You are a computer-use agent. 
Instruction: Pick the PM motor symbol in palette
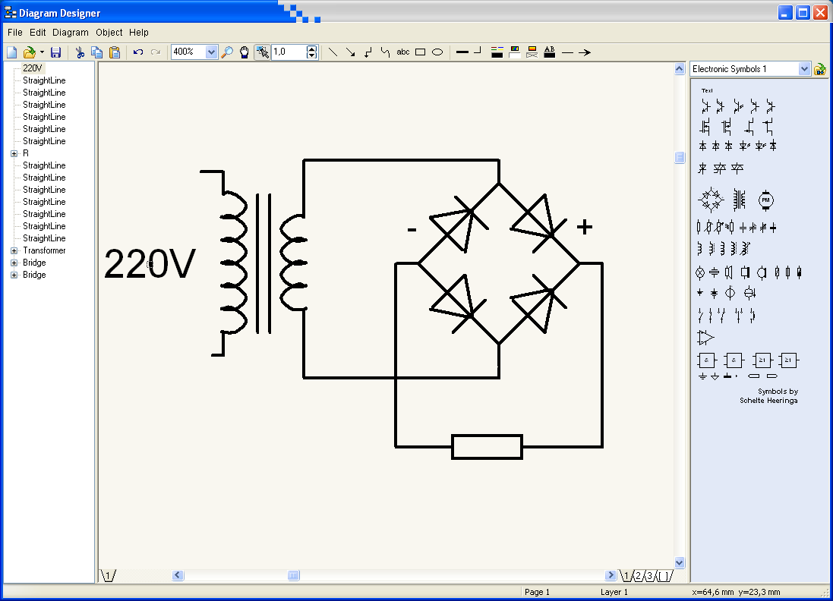click(765, 200)
